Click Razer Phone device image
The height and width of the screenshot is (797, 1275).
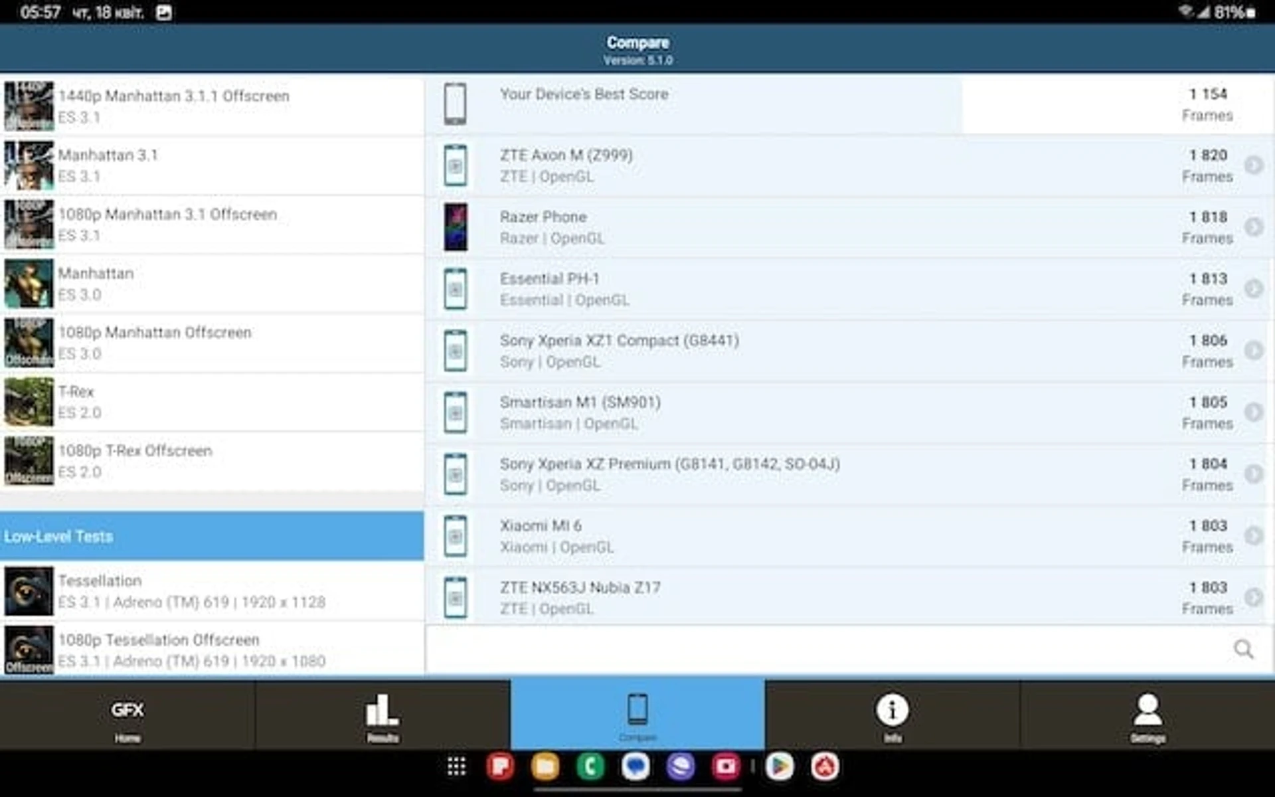click(x=456, y=227)
